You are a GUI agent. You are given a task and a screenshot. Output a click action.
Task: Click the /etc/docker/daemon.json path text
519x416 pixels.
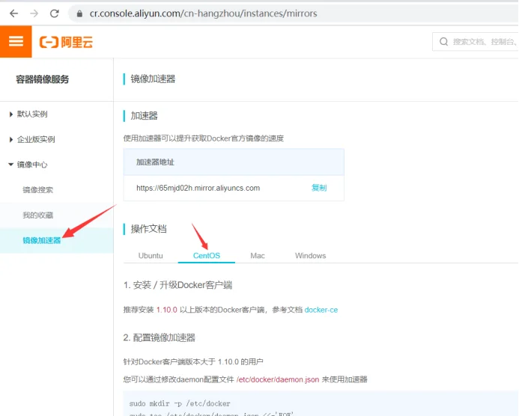278,379
